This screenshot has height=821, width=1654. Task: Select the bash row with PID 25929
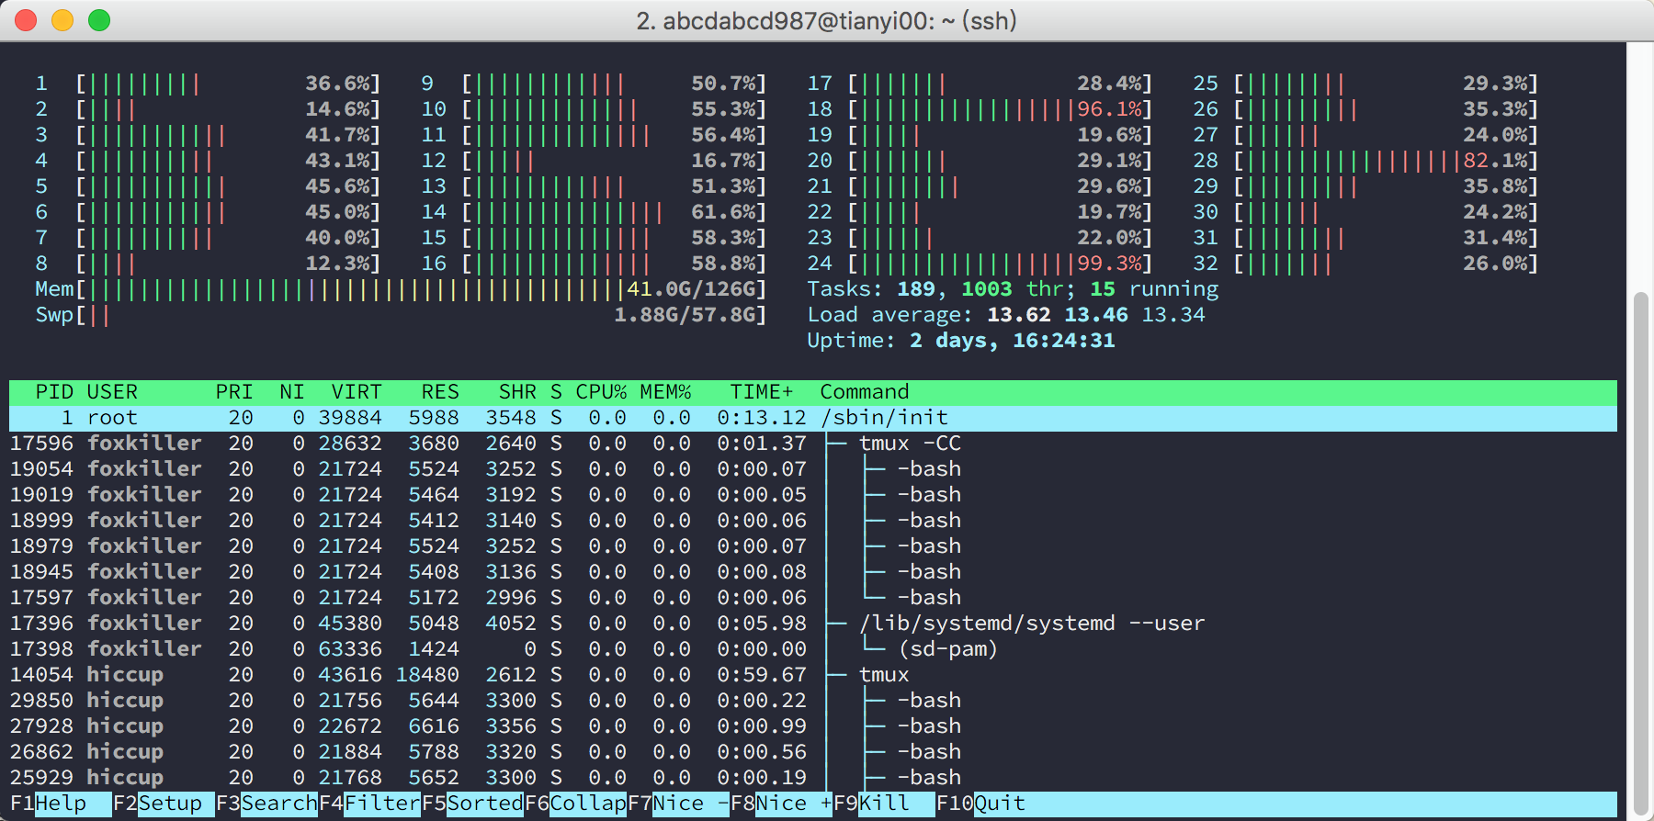[x=813, y=778]
